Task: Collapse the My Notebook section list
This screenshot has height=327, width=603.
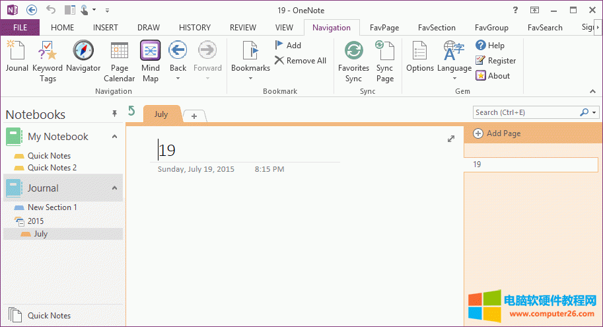Action: [x=114, y=137]
